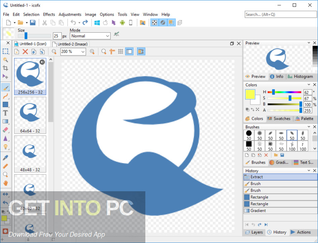Click the zoom out magnifier icon
This screenshot has width=318, height=243.
click(x=54, y=51)
